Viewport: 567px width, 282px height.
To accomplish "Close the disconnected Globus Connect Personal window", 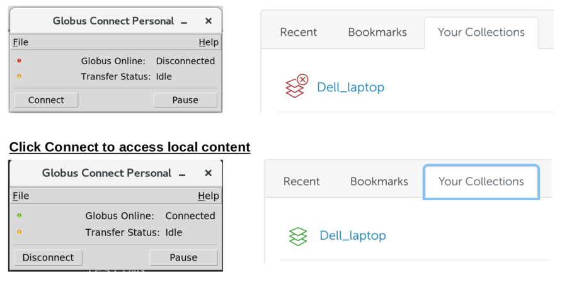I will pos(209,21).
